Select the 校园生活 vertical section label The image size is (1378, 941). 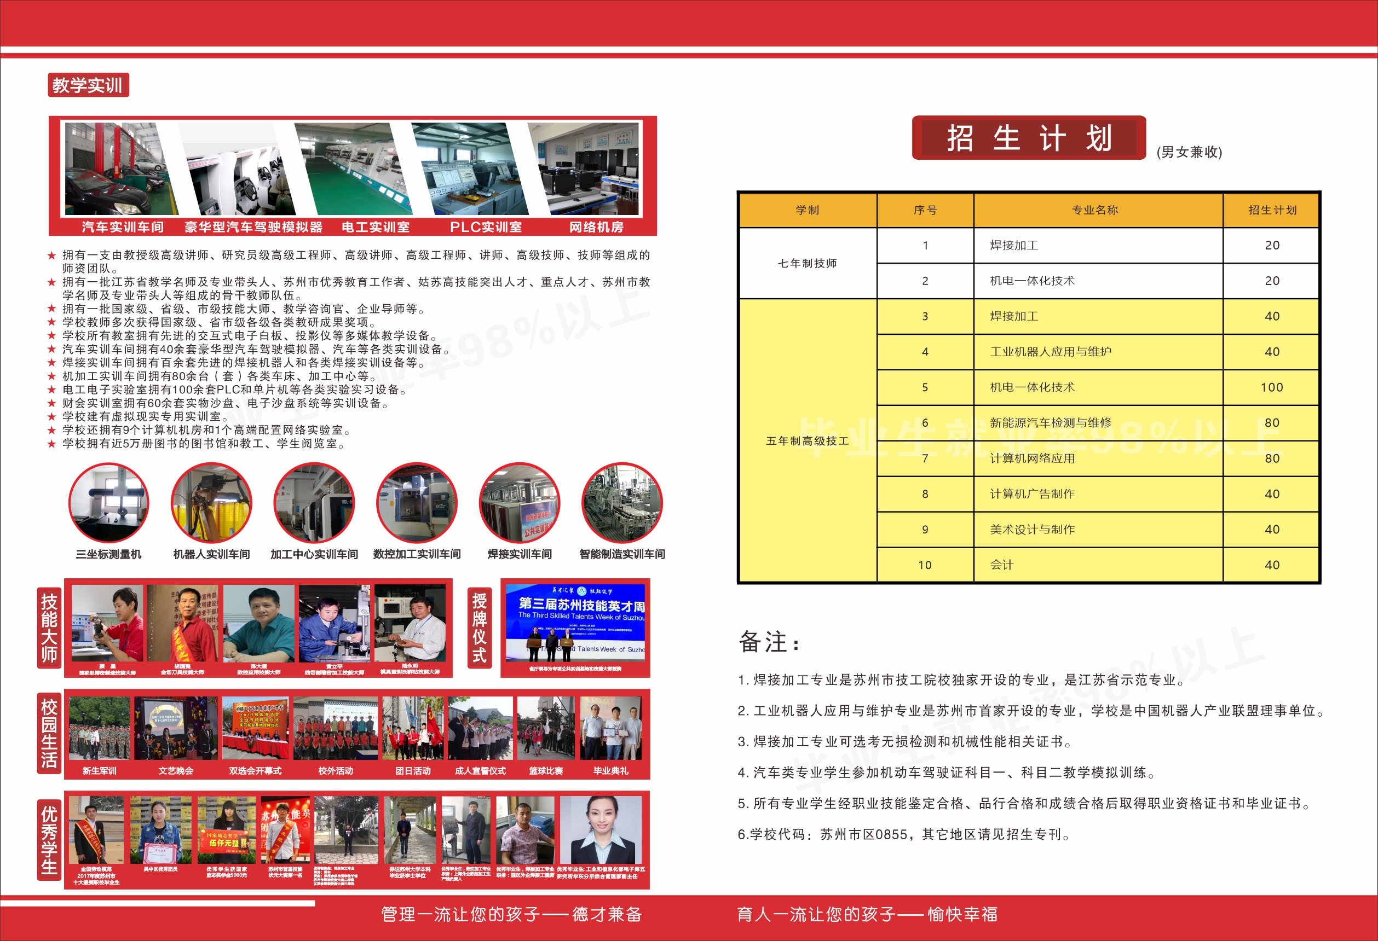click(x=49, y=733)
